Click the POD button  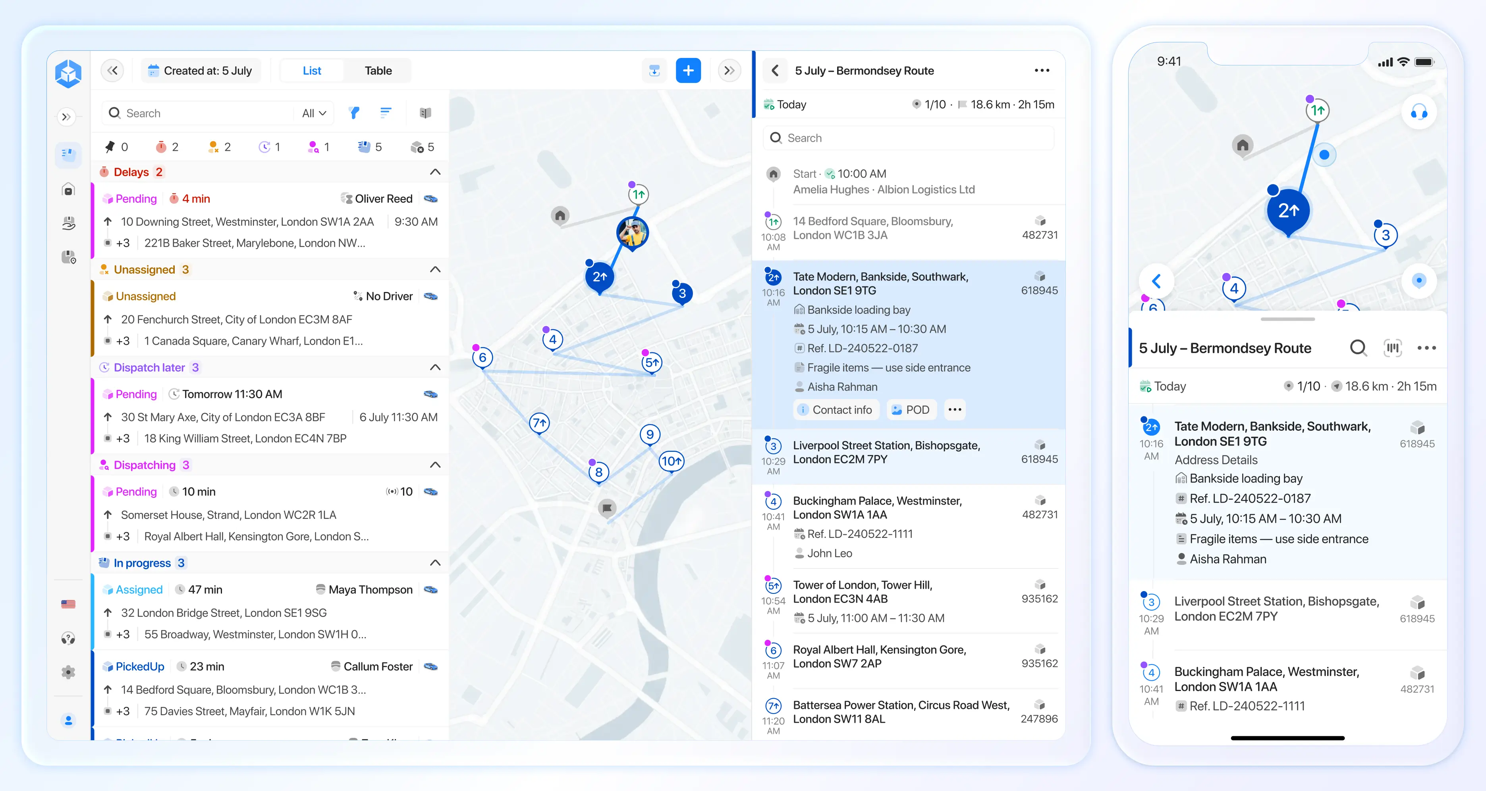(x=911, y=410)
